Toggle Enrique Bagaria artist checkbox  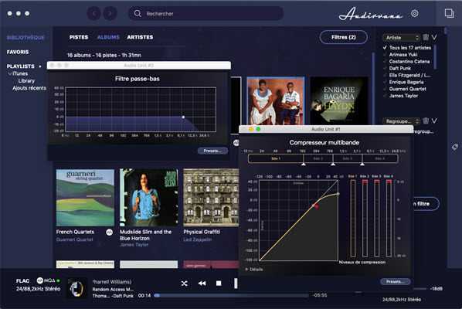pyautogui.click(x=385, y=82)
